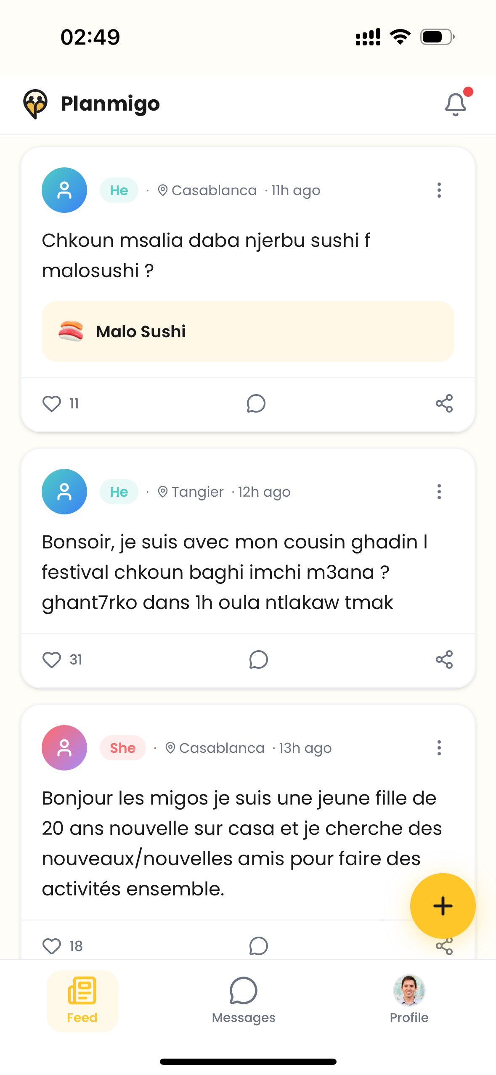
Task: Open the blue avatar on the Tangier post
Action: coord(64,491)
